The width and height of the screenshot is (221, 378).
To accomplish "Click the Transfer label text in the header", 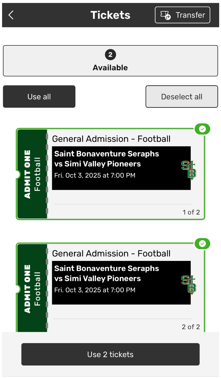I will pyautogui.click(x=190, y=15).
